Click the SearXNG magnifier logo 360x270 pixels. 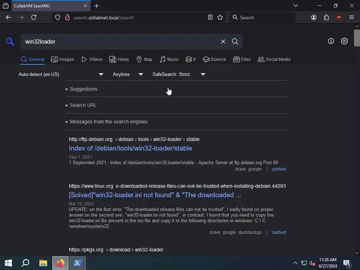pos(10,41)
